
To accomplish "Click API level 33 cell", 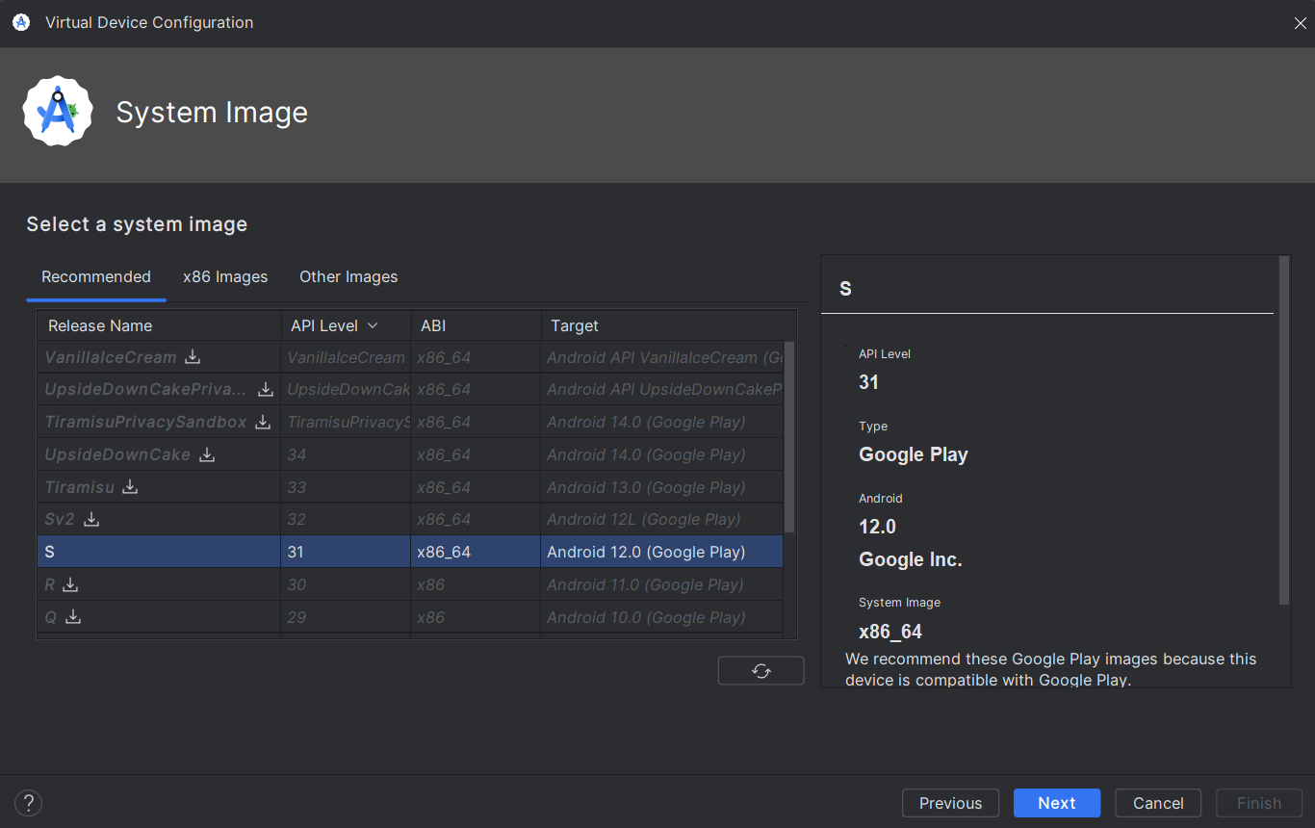I will (346, 487).
